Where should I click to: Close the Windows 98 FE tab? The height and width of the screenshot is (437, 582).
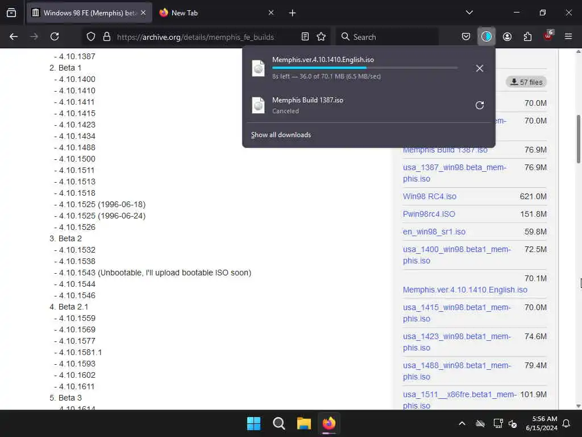coord(143,13)
